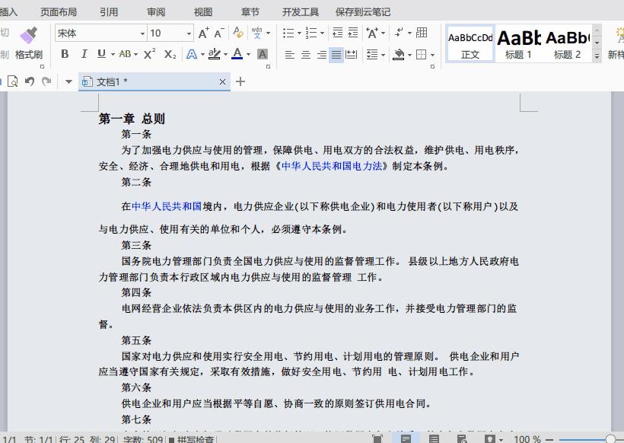Open the font name dropdown

coord(143,33)
